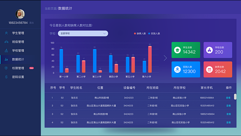Toggle the 实到人数 blue legend item
This screenshot has width=241, height=136.
[154, 34]
